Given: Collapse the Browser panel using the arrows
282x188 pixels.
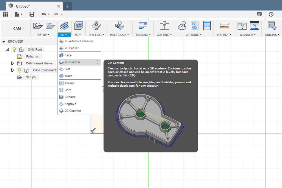Looking at the screenshot, I should (4, 41).
